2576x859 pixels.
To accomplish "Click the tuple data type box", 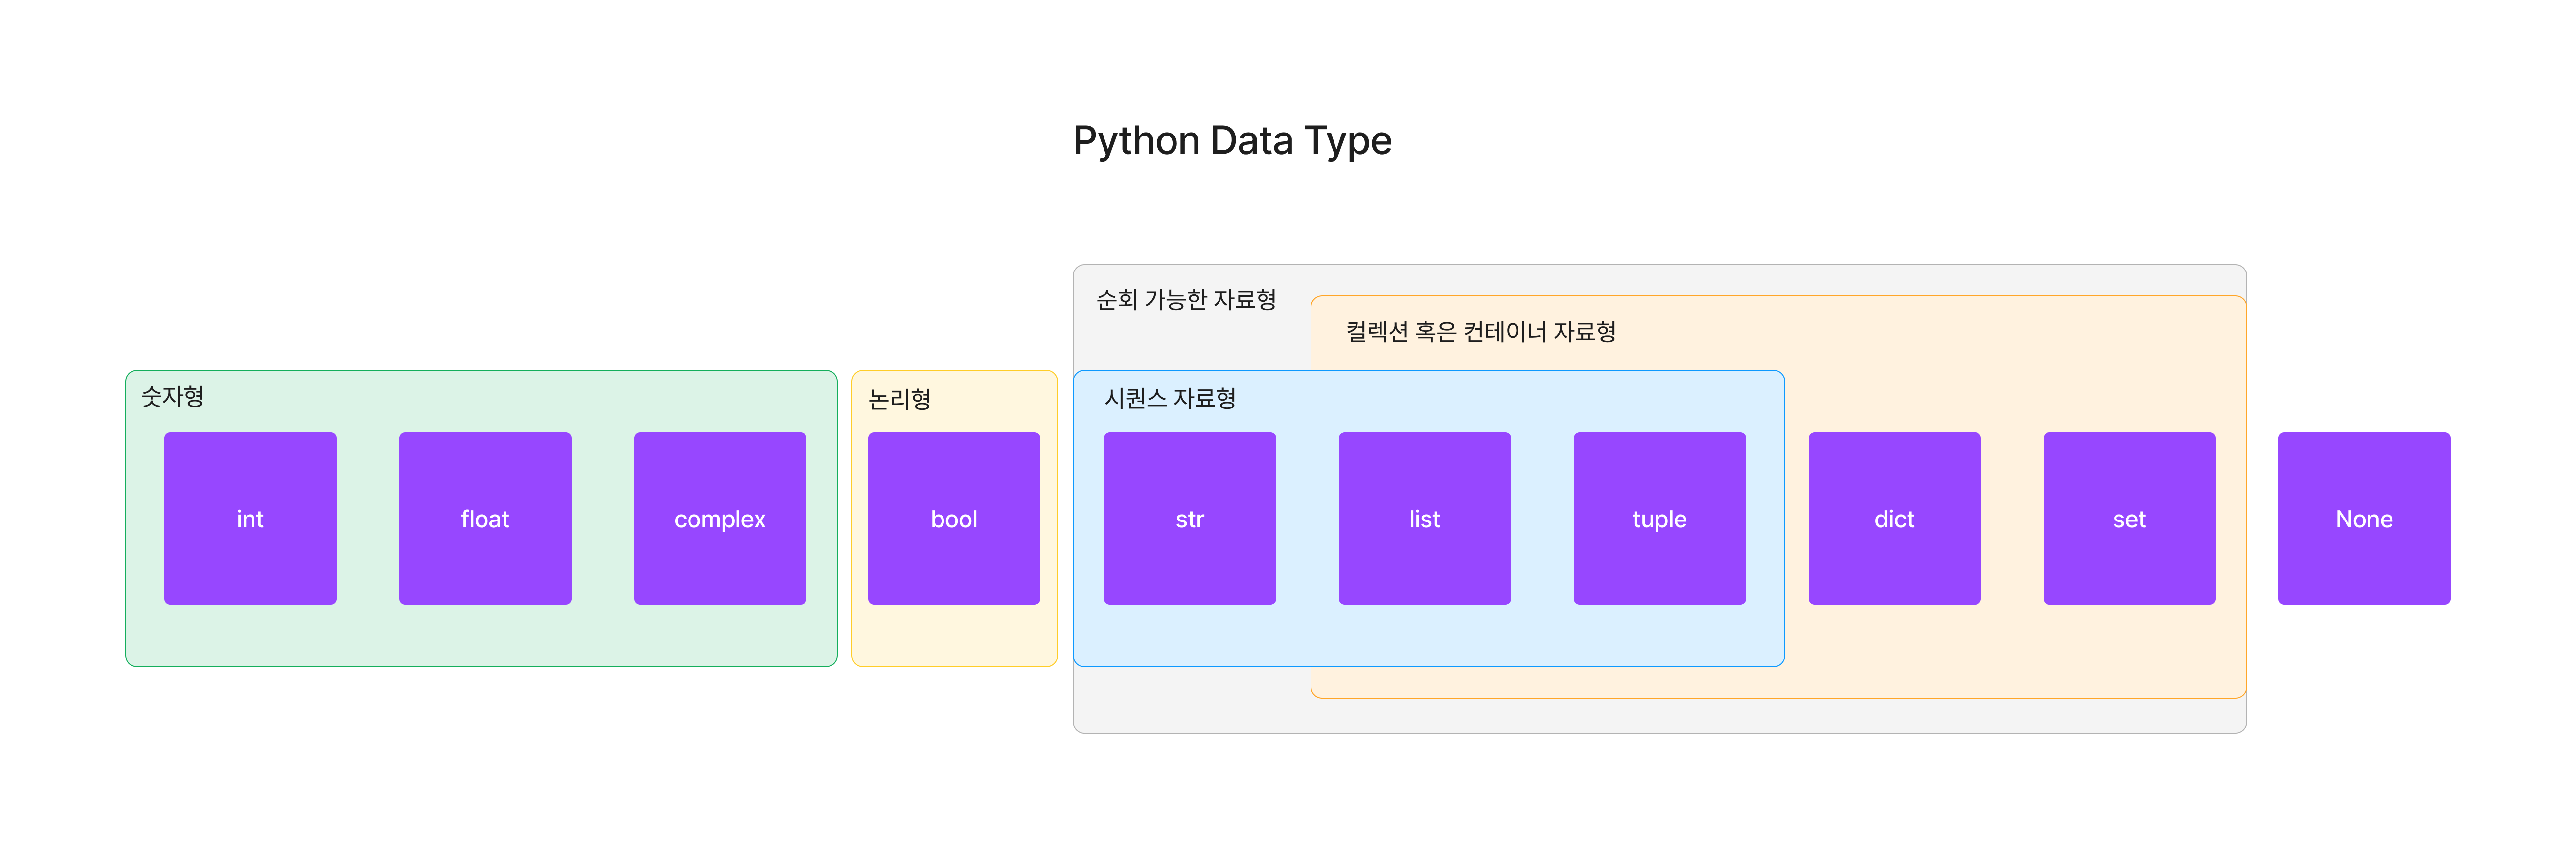I will point(1660,518).
